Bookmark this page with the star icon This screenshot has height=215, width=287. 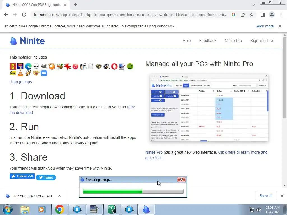[x=252, y=15]
